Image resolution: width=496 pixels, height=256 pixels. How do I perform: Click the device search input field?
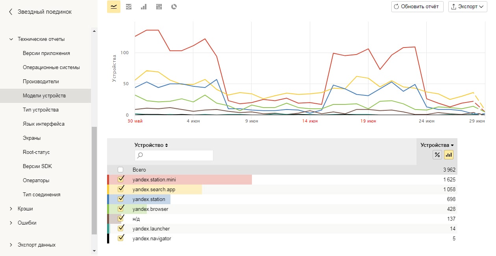tap(174, 155)
